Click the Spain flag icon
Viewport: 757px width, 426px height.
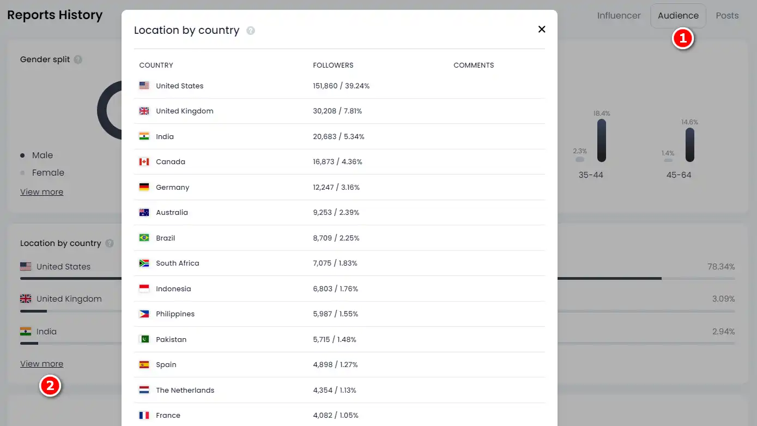pos(144,364)
